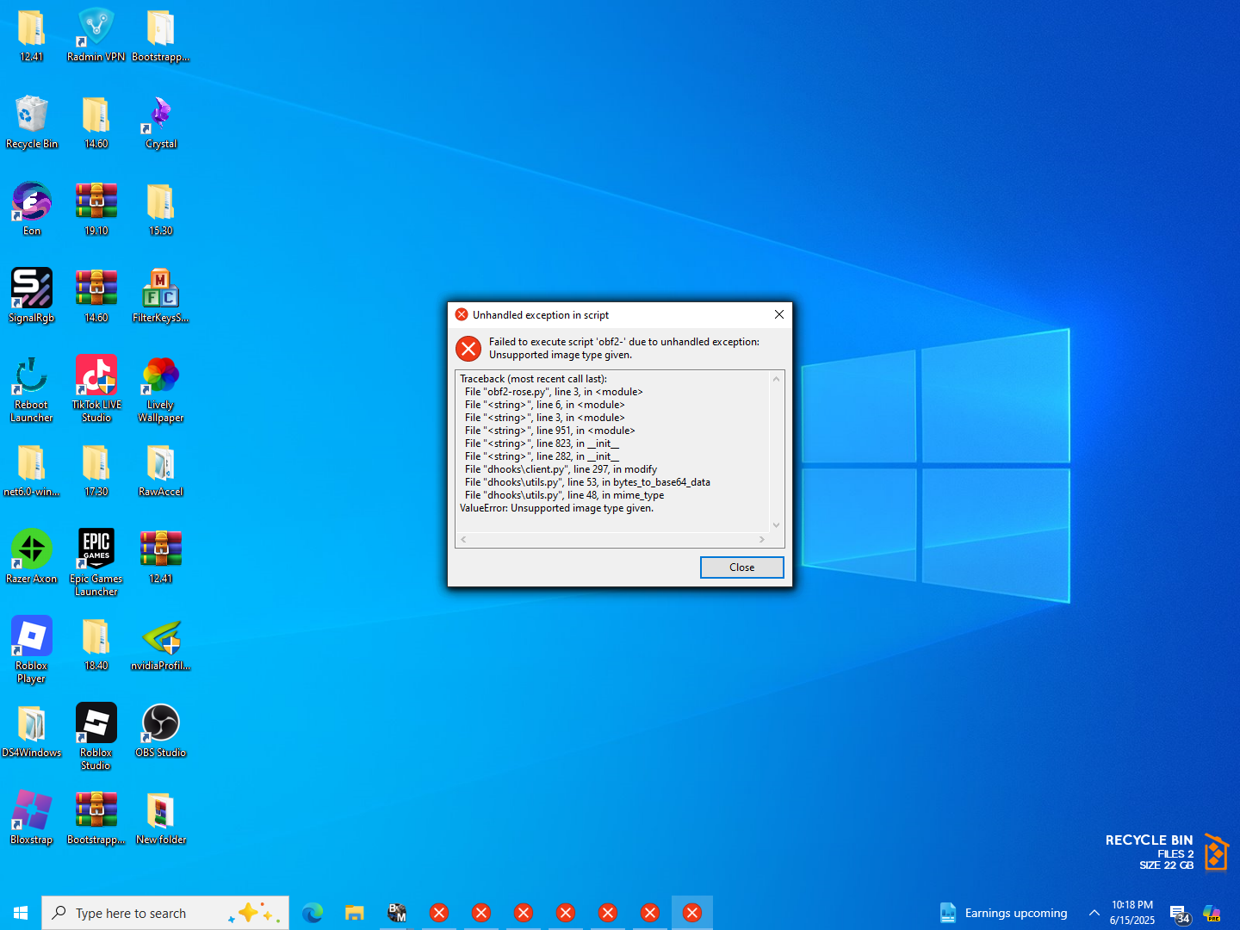Image resolution: width=1240 pixels, height=930 pixels.
Task: Select the Crystal desktop icon
Action: point(161,116)
